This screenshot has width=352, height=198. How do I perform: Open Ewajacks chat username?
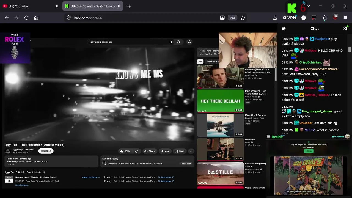tap(322, 39)
